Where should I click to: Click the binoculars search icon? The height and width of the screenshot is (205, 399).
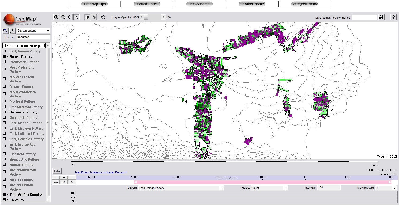[x=382, y=17]
